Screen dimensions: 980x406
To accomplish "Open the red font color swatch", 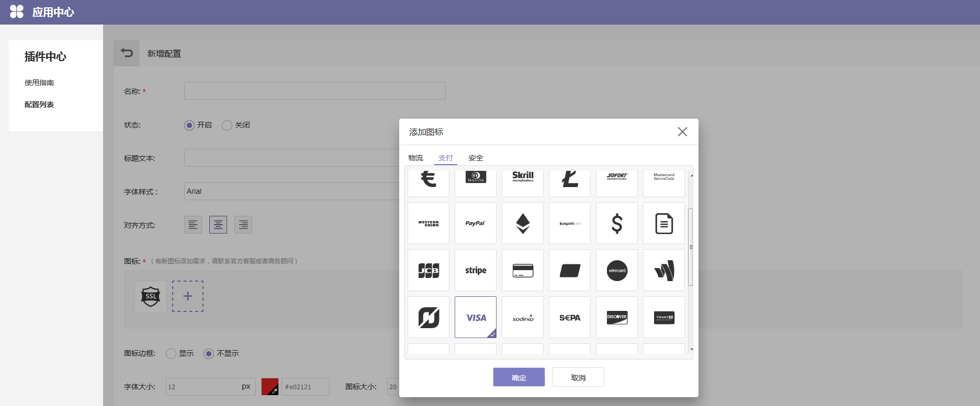I will click(x=270, y=387).
